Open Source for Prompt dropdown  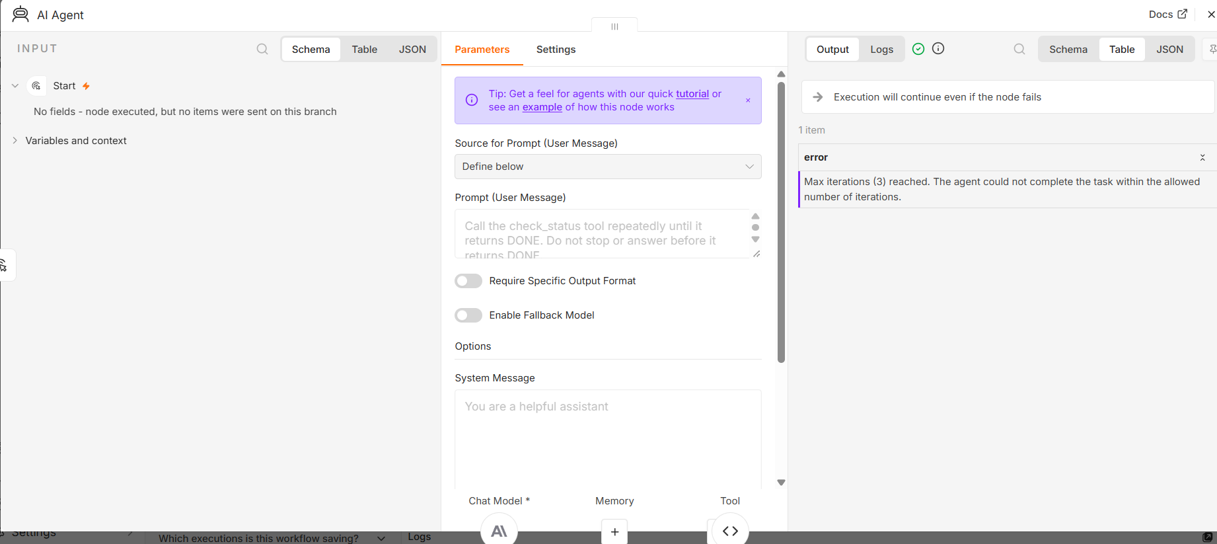608,167
